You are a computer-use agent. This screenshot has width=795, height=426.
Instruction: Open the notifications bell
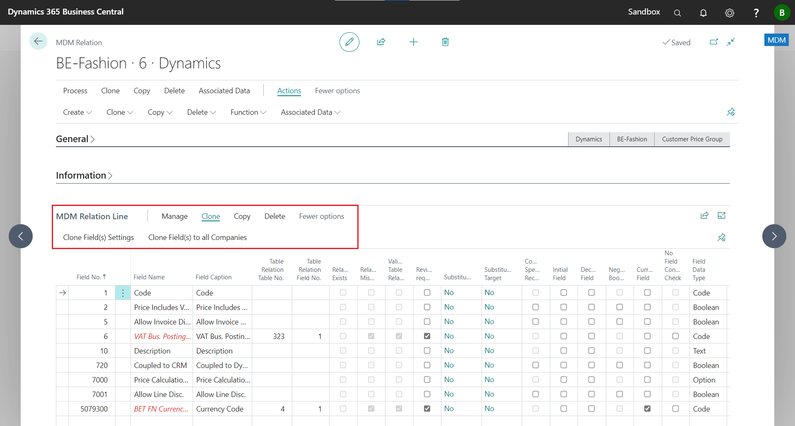pos(703,13)
